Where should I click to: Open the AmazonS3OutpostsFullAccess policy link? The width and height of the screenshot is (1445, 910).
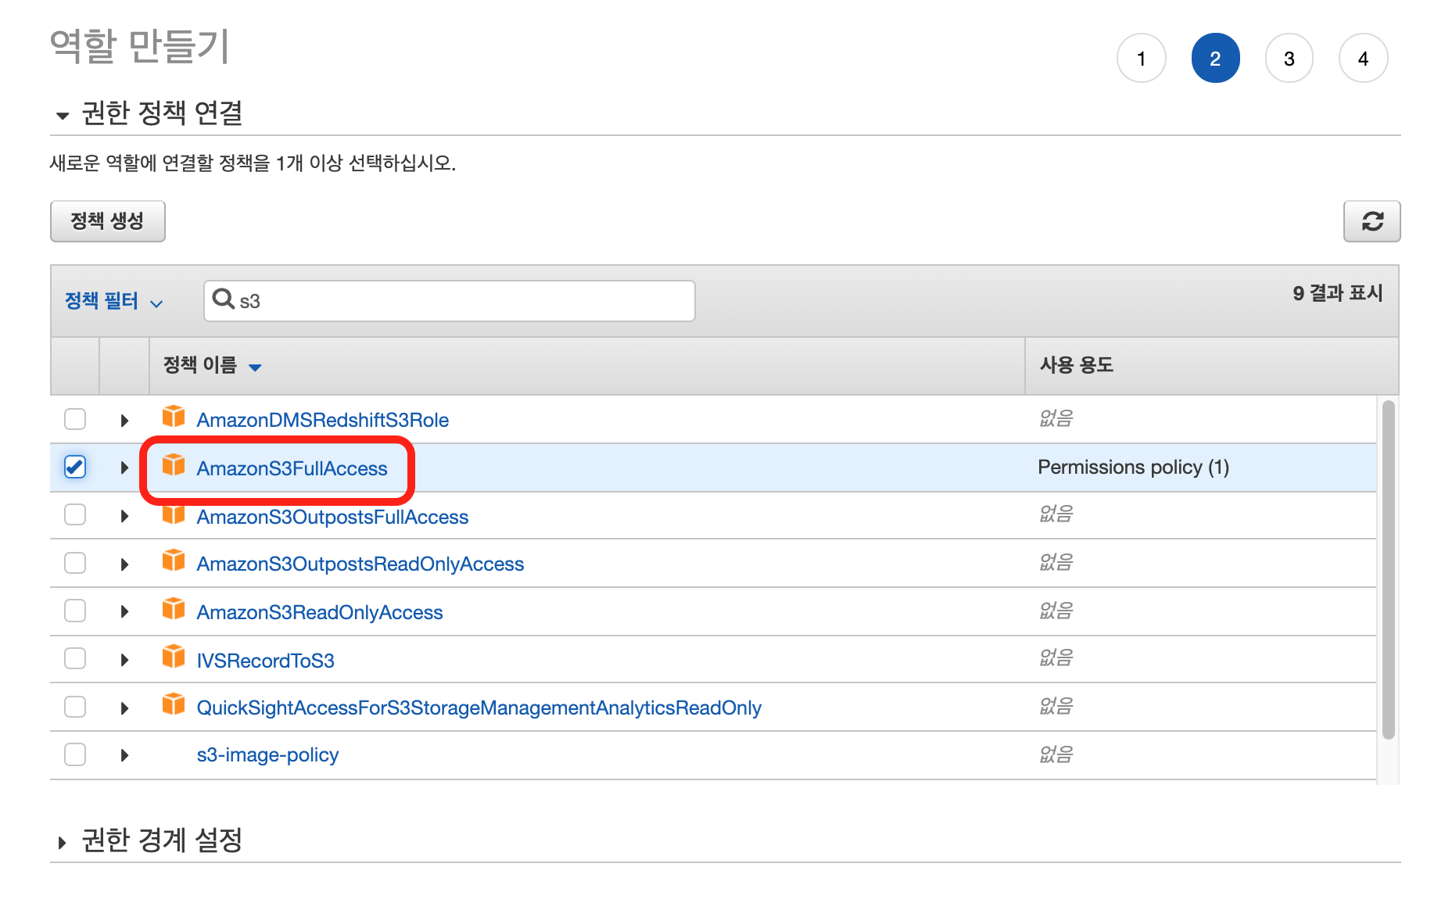click(332, 517)
